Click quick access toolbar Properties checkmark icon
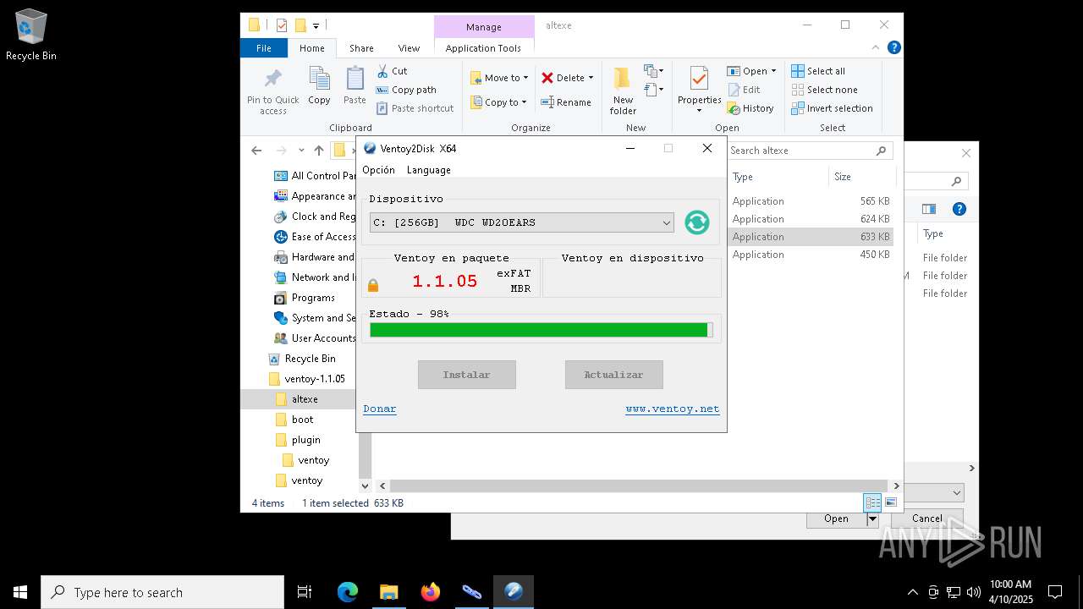The image size is (1083, 609). pyautogui.click(x=282, y=25)
